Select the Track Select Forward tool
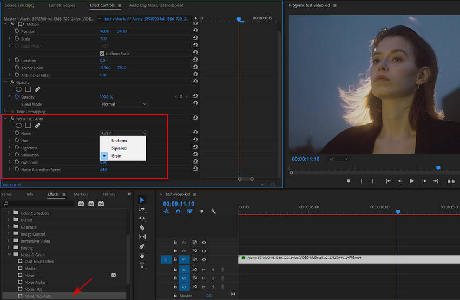The image size is (460, 300). tap(142, 209)
